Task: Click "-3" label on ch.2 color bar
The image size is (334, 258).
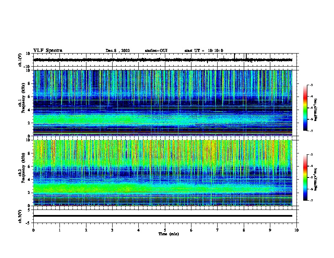Action: coord(311,155)
